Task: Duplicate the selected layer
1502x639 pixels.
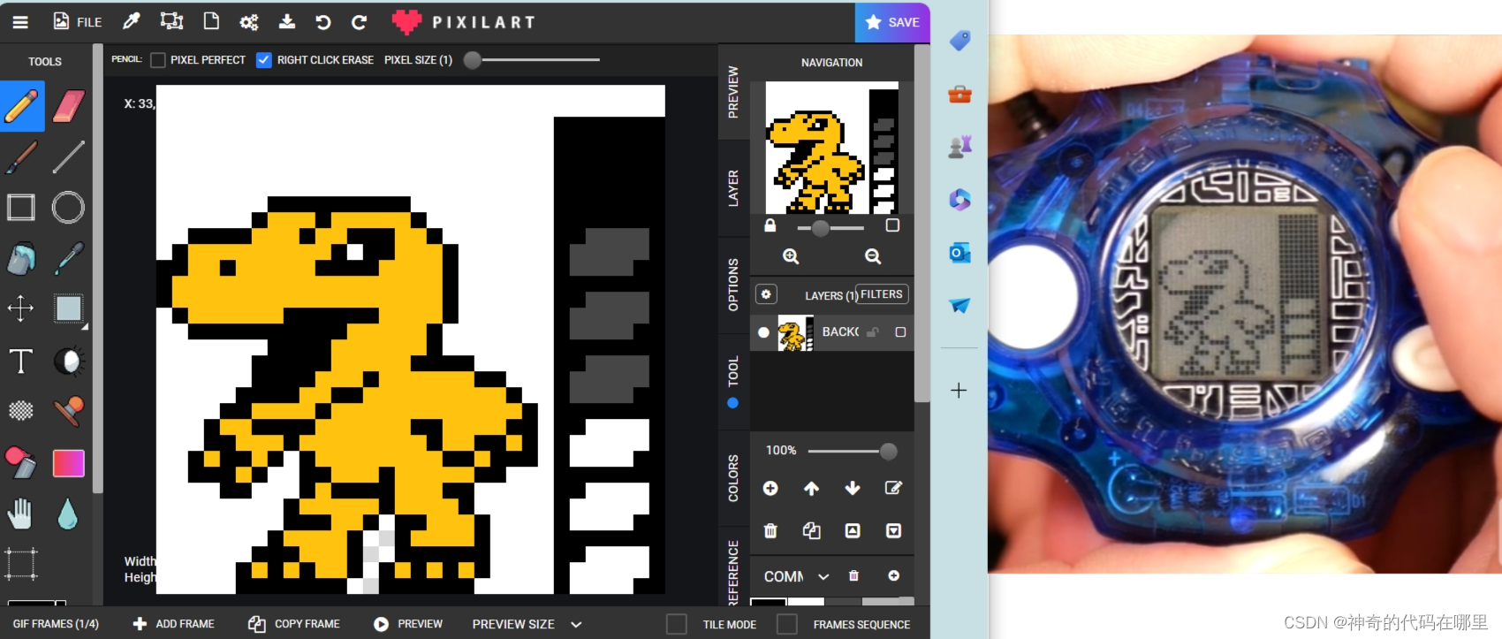Action: coord(811,530)
